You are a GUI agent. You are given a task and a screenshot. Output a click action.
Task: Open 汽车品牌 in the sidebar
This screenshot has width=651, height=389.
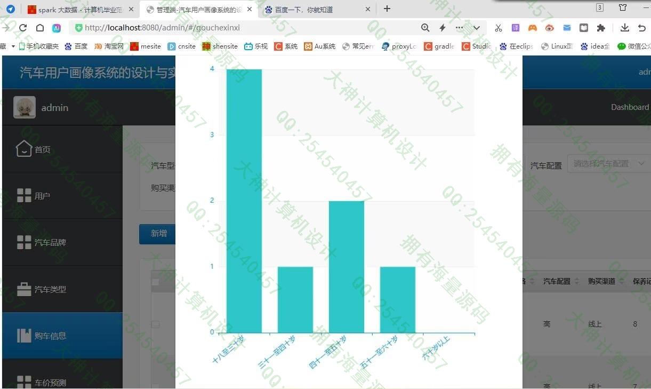coord(62,242)
